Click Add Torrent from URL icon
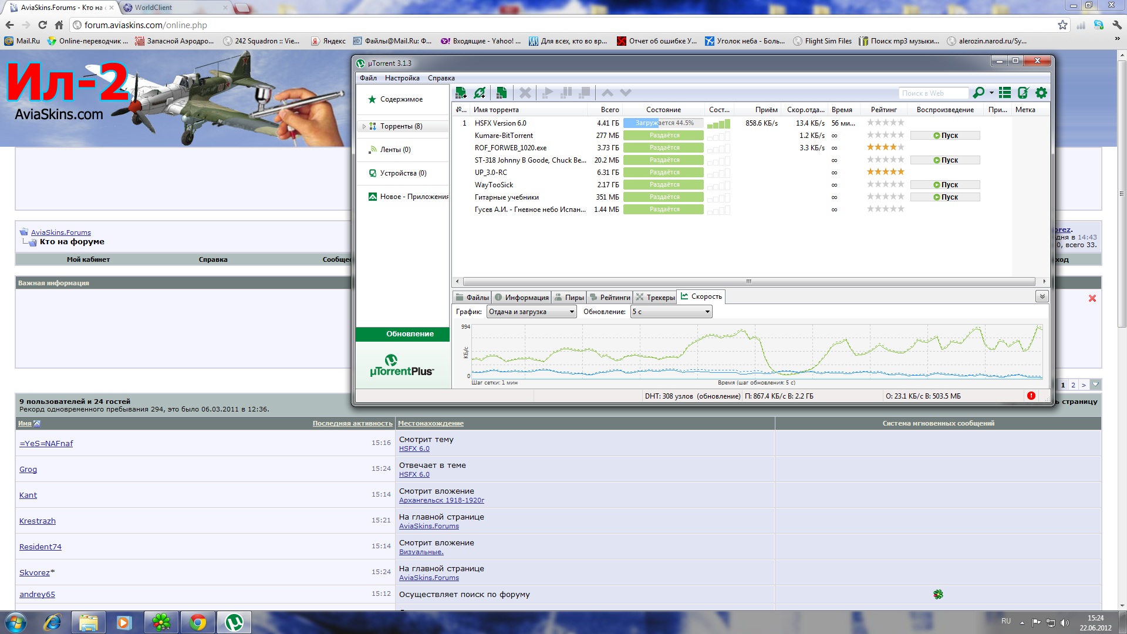1127x634 pixels. [x=480, y=93]
